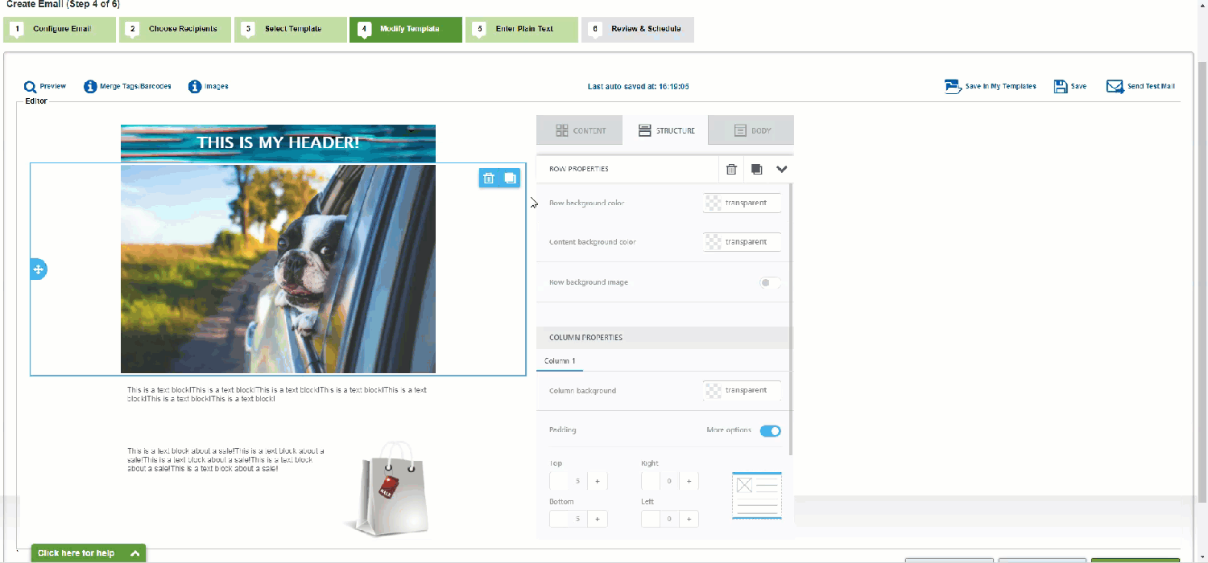
Task: Go to Enter Plain Text step
Action: [x=521, y=29]
